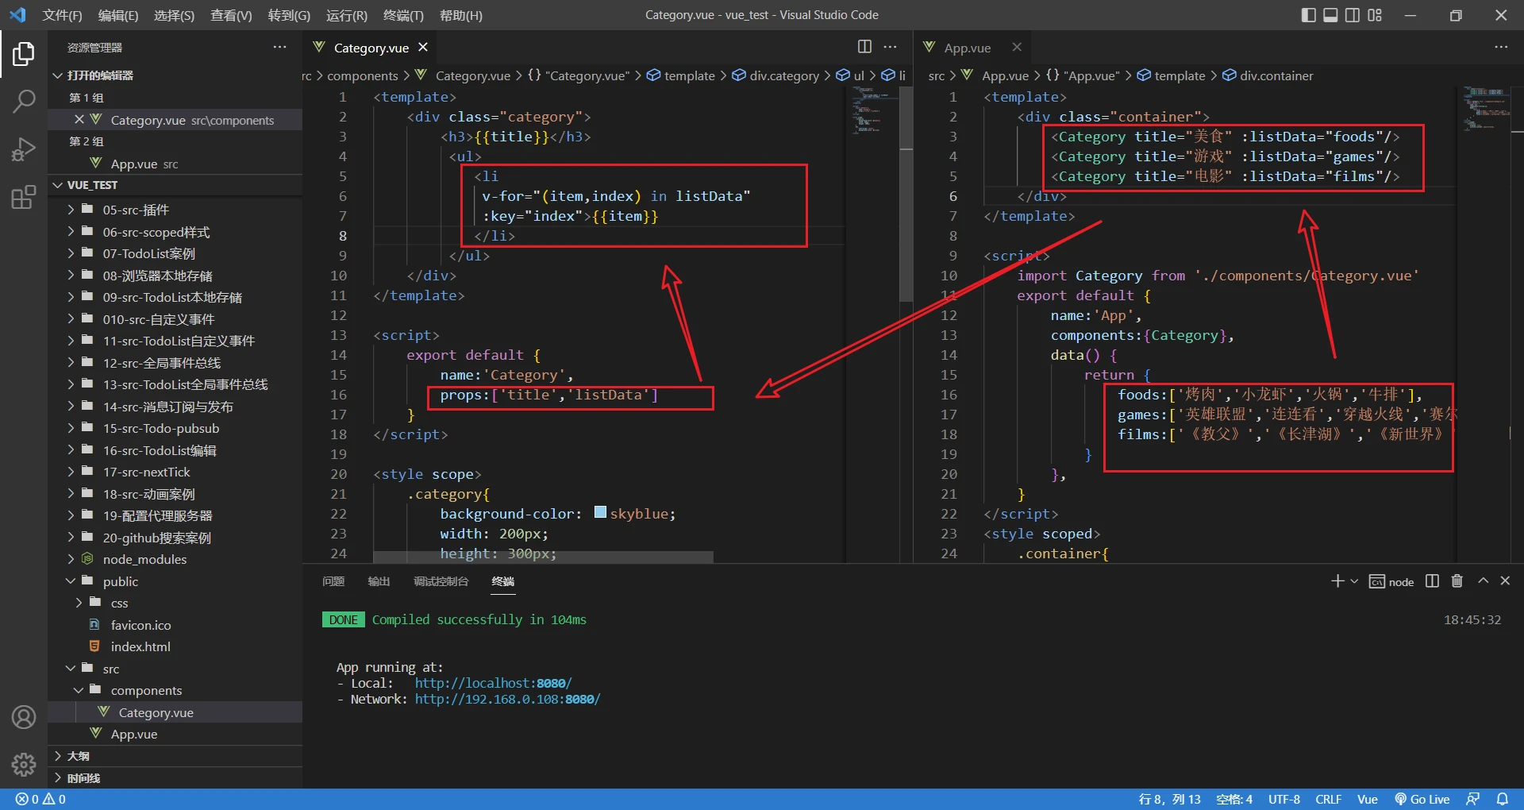Open the 终端(T) menu in the menu bar

[403, 15]
